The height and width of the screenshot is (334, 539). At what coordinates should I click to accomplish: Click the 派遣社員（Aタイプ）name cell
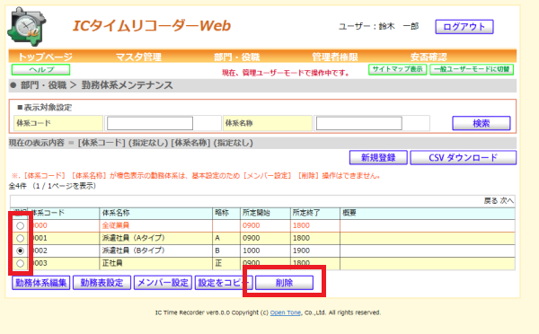156,238
